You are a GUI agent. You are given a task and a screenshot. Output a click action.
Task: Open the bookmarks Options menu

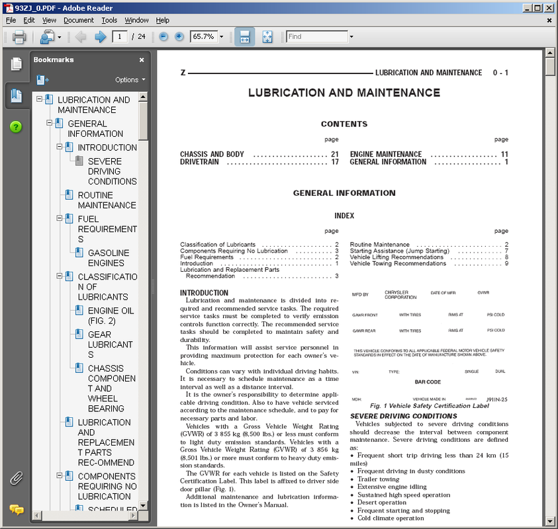(130, 80)
